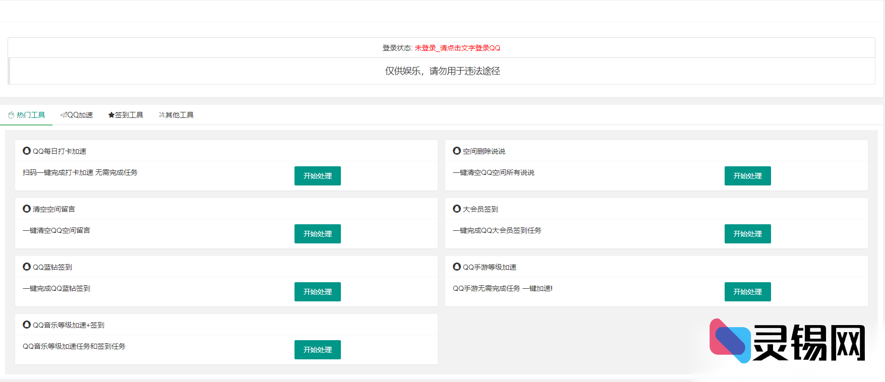Screen dimensions: 885x382
Task: Start the 清空空间留言 task
Action: click(x=317, y=234)
